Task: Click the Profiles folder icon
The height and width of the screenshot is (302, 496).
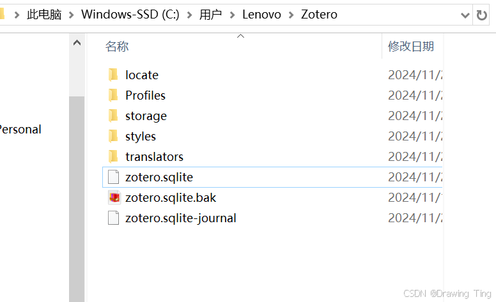Action: tap(113, 95)
